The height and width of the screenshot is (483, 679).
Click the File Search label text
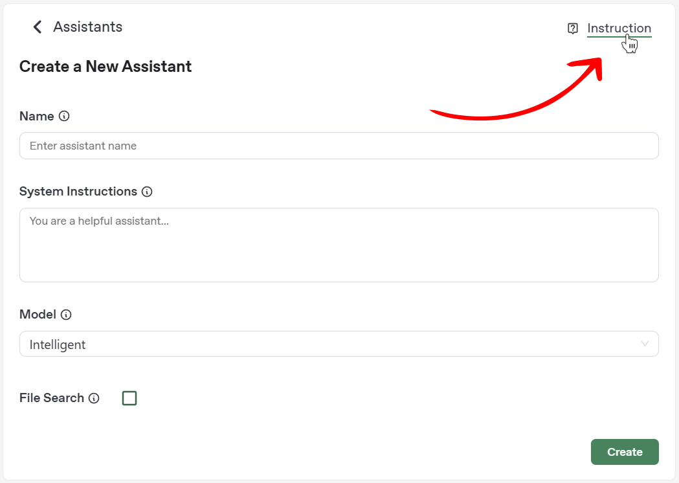coord(52,398)
